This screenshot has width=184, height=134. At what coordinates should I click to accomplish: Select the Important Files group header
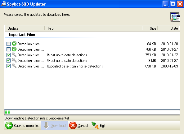point(22,35)
